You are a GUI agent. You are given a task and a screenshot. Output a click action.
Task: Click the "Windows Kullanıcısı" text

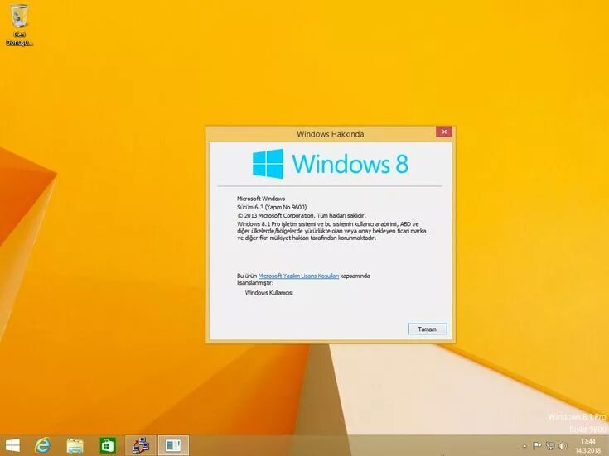point(268,293)
